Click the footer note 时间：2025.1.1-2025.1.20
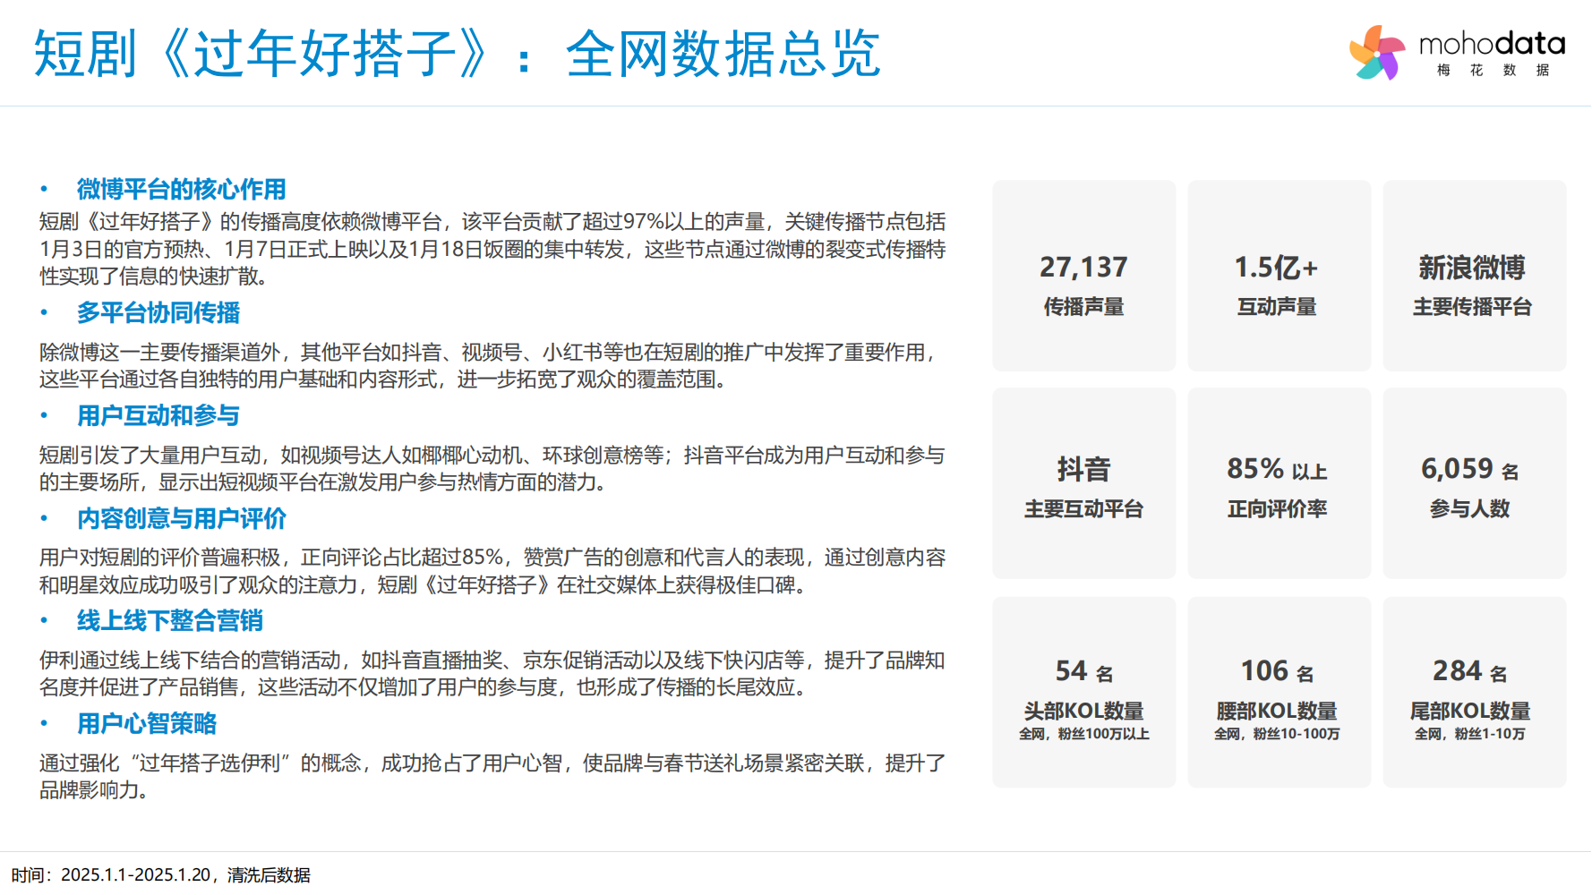The width and height of the screenshot is (1592, 895). click(111, 875)
